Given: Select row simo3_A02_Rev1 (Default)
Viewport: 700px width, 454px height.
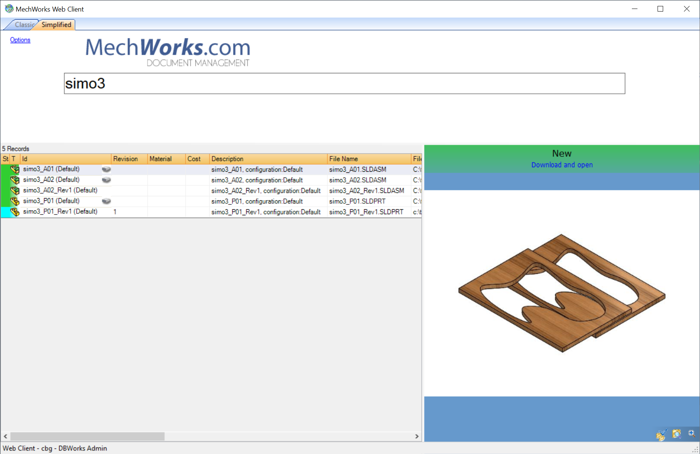Looking at the screenshot, I should click(211, 191).
